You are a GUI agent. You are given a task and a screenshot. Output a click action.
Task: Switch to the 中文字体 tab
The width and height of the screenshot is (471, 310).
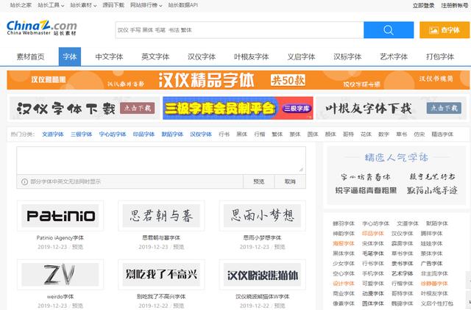tap(109, 57)
